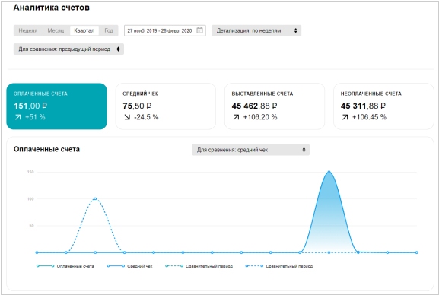Viewport: 439px width, 295px height.
Task: Click the Оплаченные счета chart title
Action: (46, 149)
